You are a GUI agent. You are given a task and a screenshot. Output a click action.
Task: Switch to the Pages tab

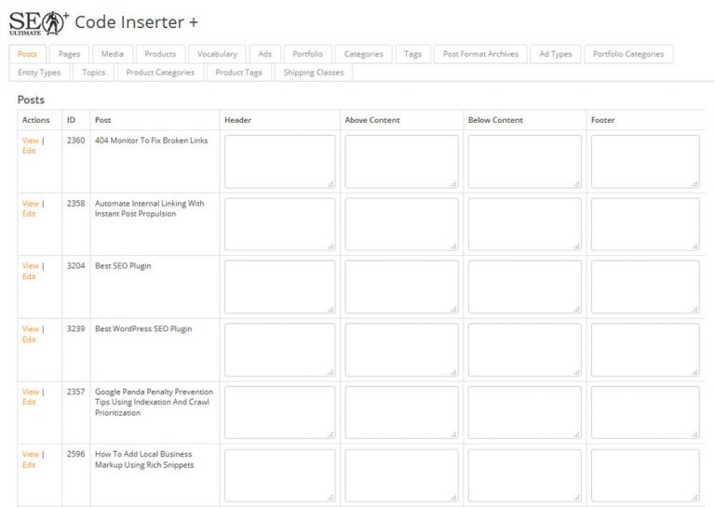tap(69, 54)
